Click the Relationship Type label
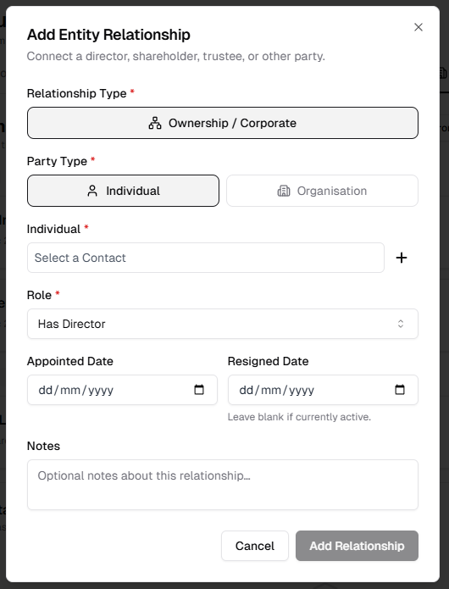The width and height of the screenshot is (449, 589). tap(76, 93)
